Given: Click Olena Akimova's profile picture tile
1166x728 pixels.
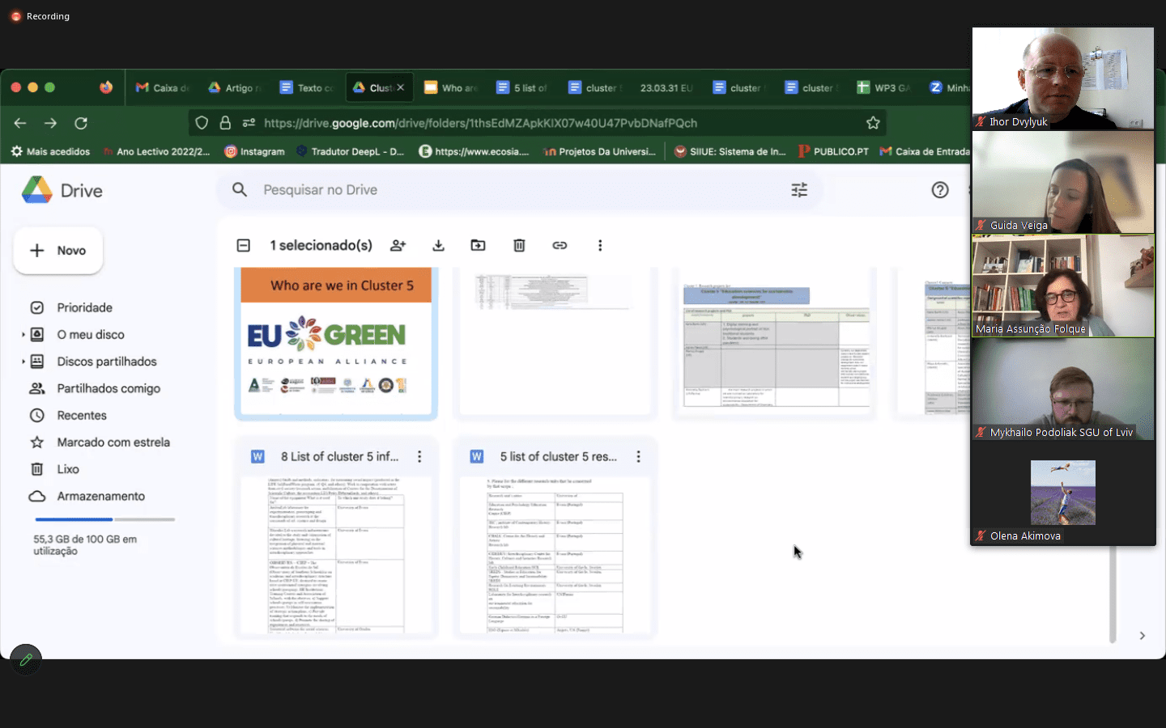Looking at the screenshot, I should point(1063,493).
